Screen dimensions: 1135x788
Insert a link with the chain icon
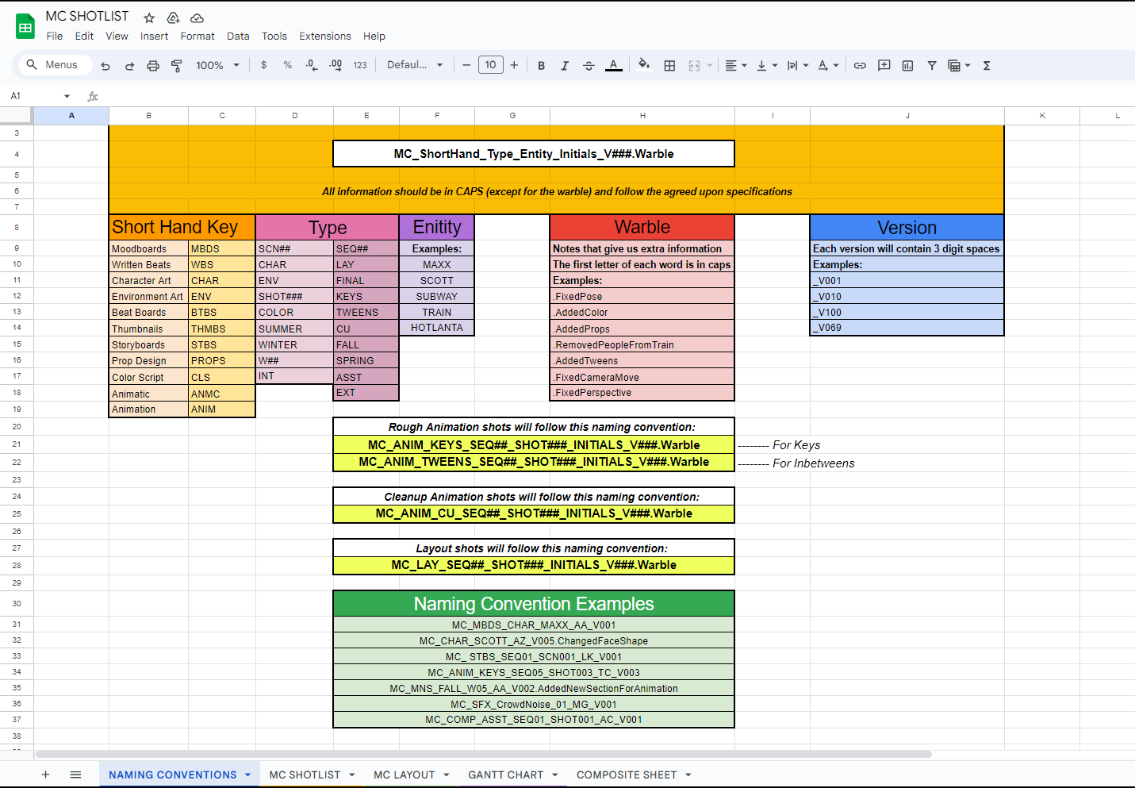[x=860, y=66]
